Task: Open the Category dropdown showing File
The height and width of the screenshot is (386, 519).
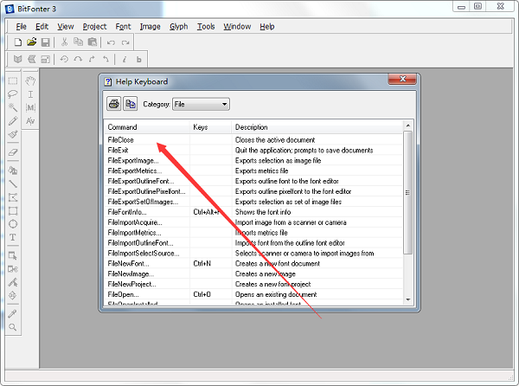Action: click(201, 104)
